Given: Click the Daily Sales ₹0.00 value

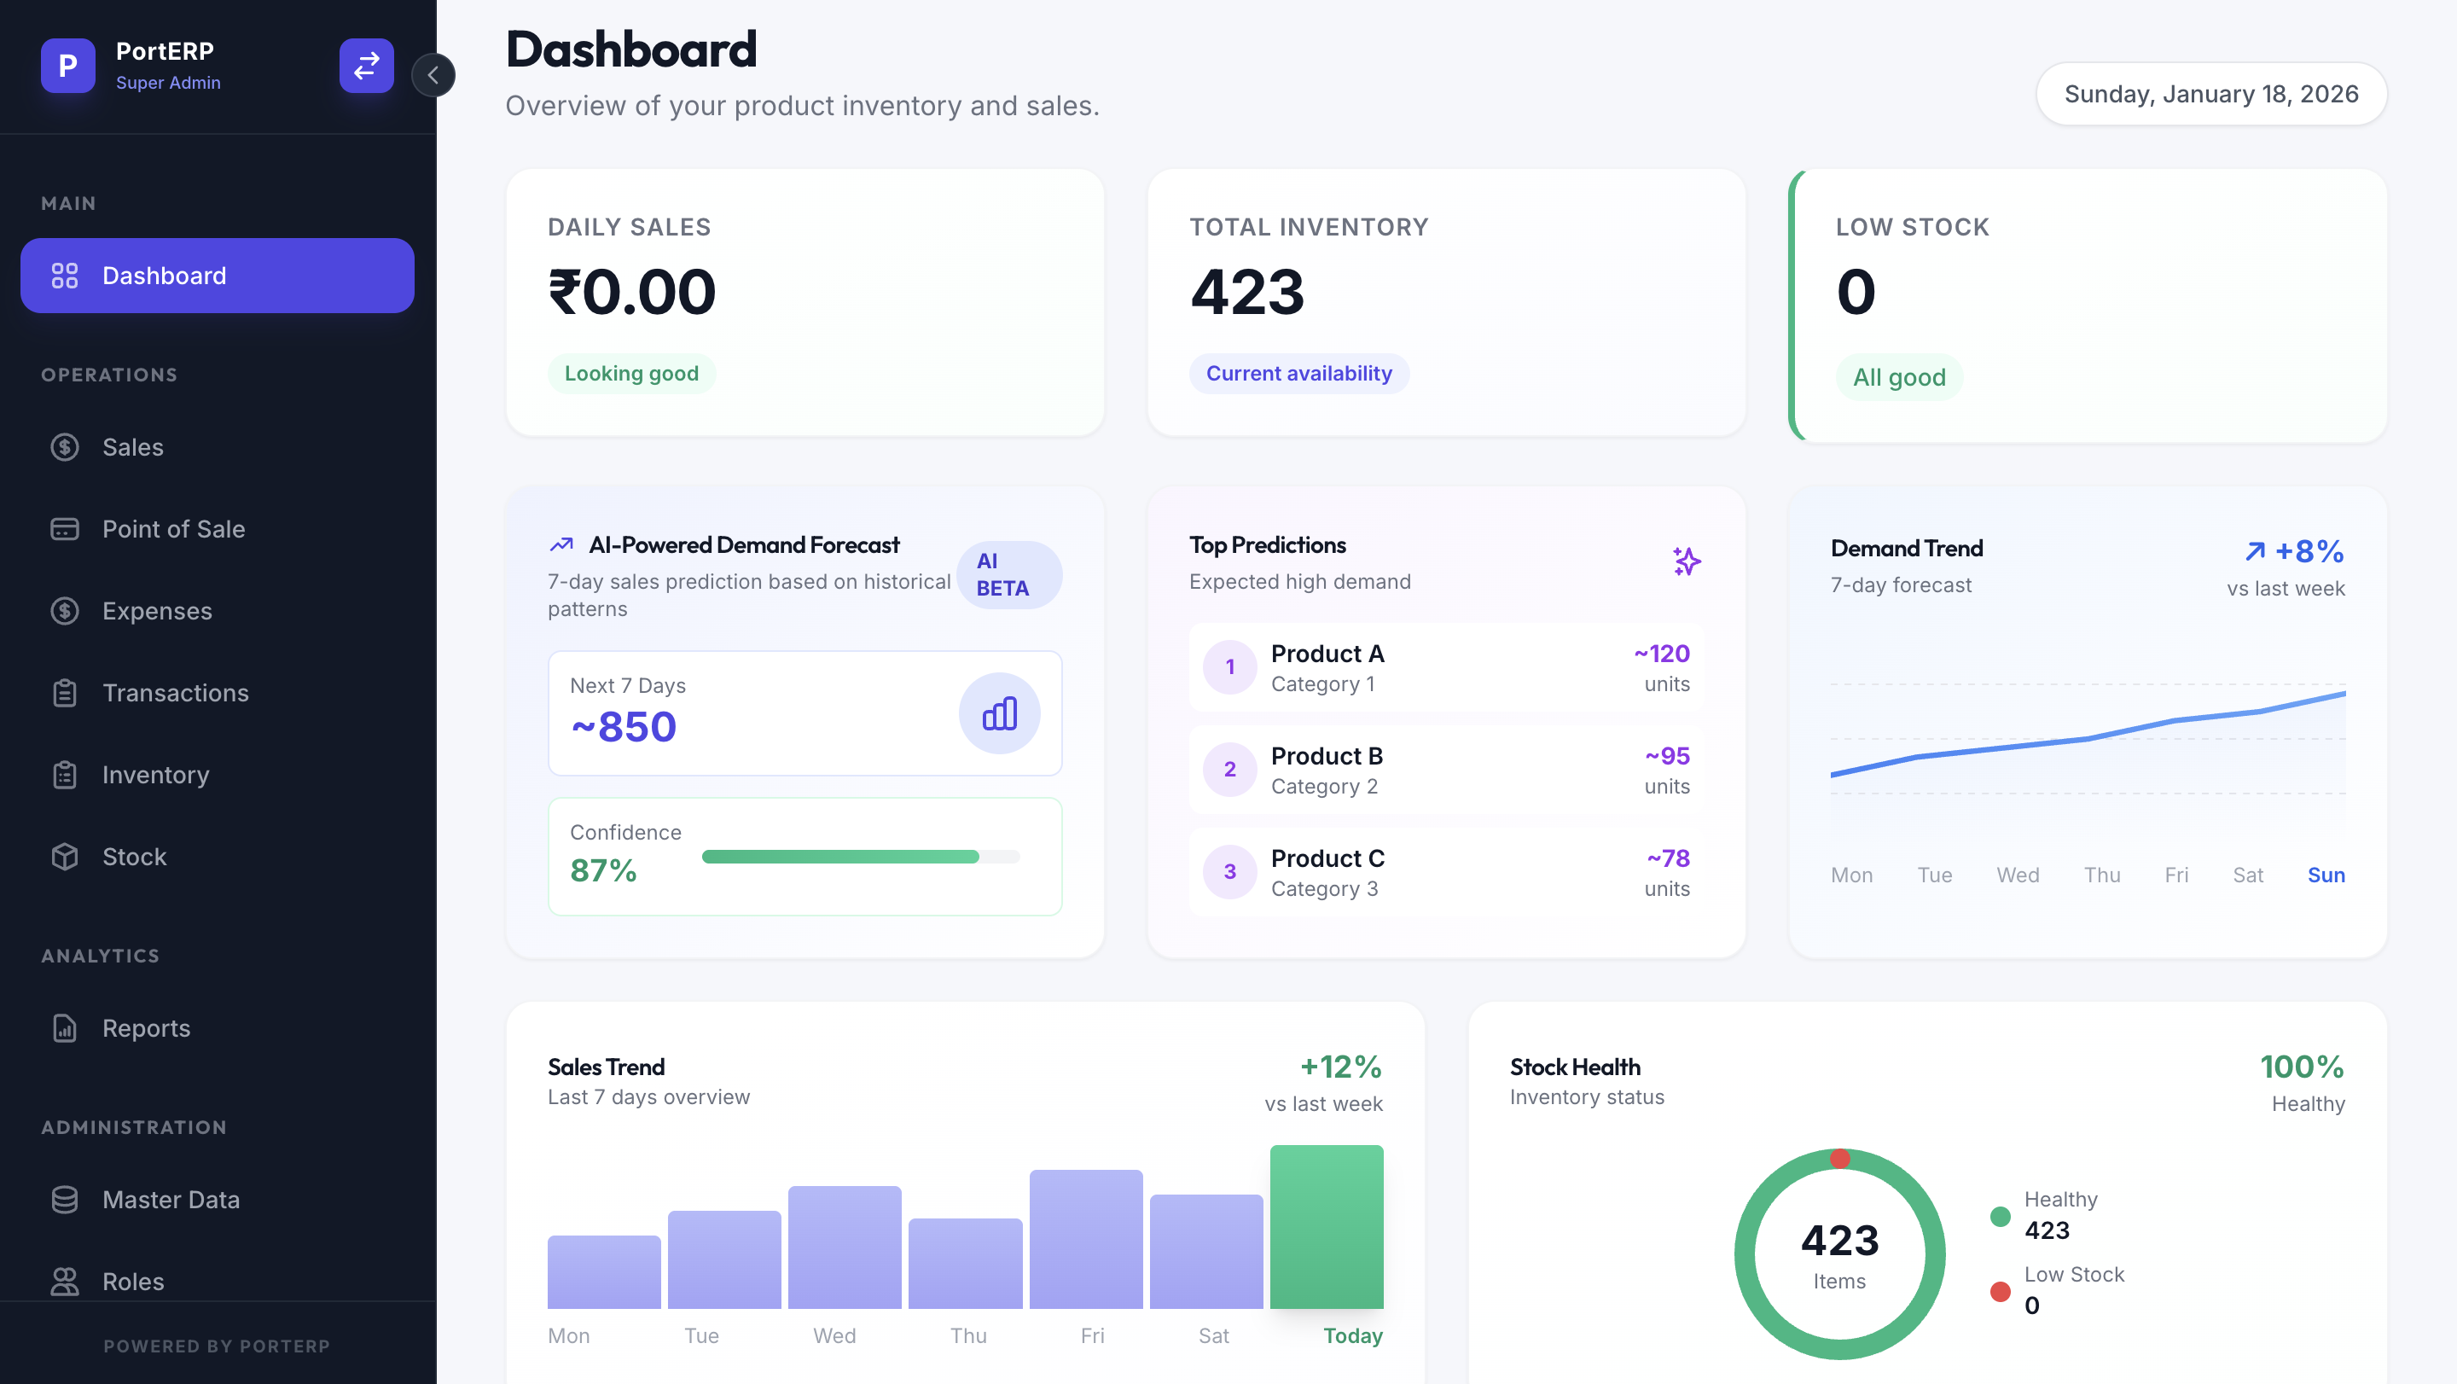Looking at the screenshot, I should click(631, 292).
